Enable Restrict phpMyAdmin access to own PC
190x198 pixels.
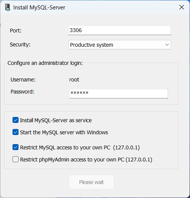pyautogui.click(x=16, y=159)
